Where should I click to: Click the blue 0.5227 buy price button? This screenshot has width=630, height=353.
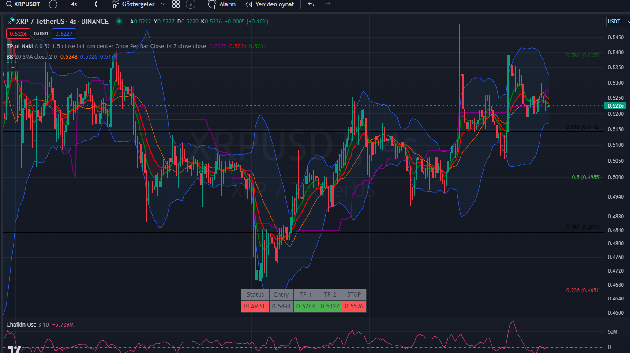pos(63,33)
